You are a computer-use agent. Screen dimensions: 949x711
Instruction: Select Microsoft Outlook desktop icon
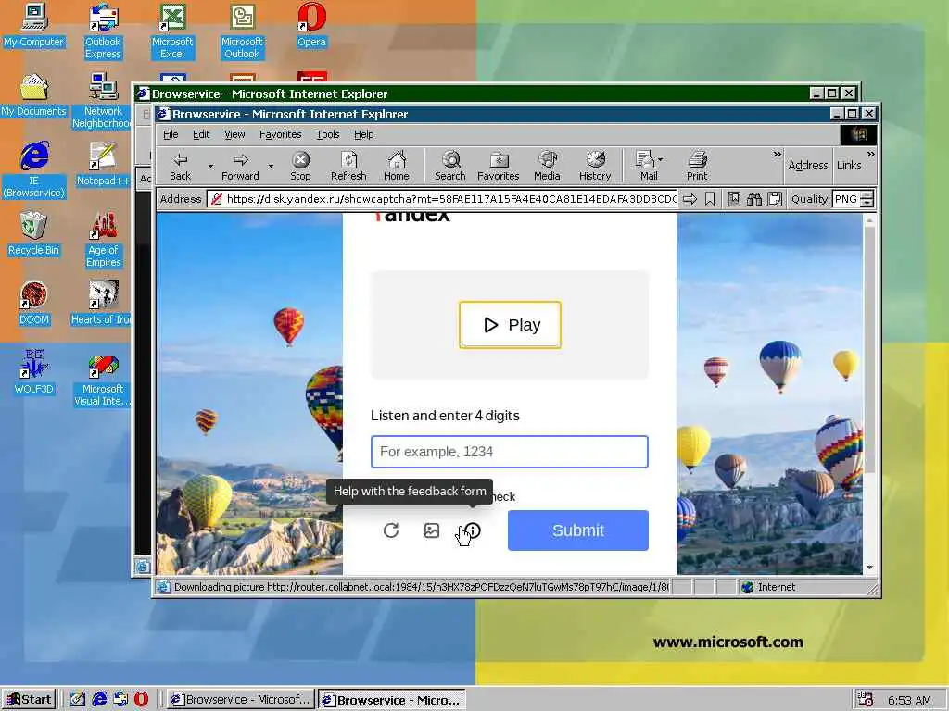click(x=242, y=31)
